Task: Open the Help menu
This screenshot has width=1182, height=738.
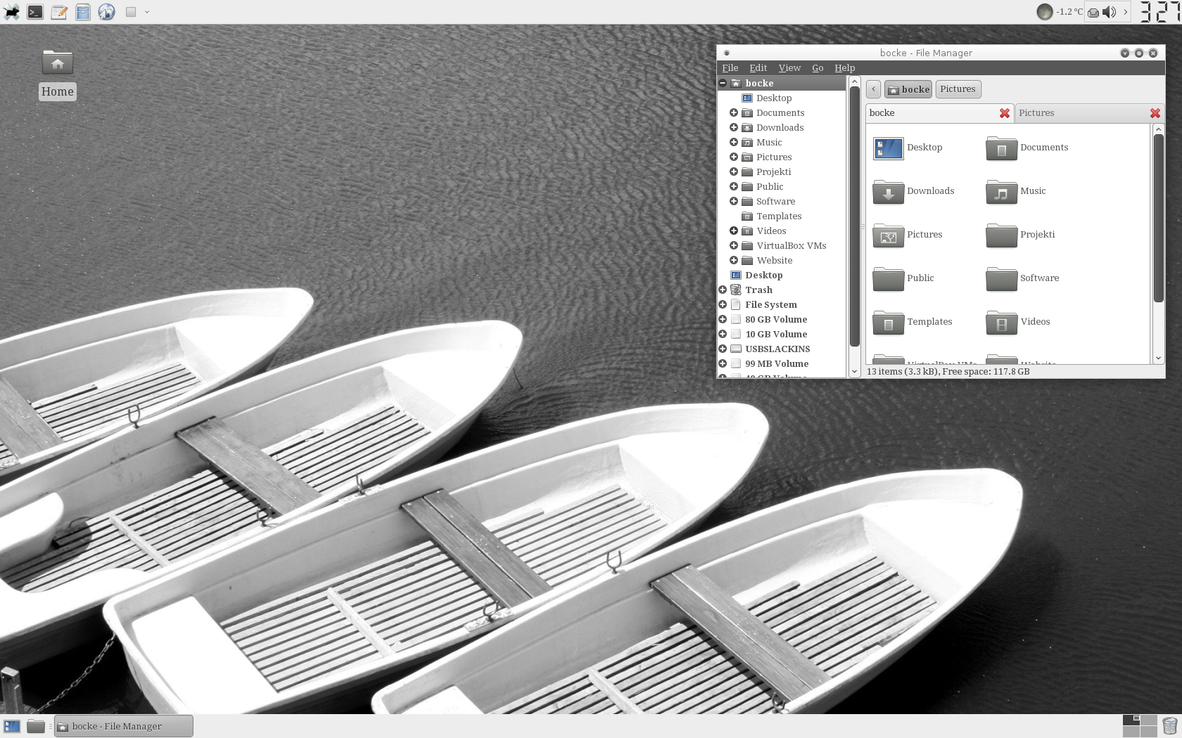Action: [844, 68]
